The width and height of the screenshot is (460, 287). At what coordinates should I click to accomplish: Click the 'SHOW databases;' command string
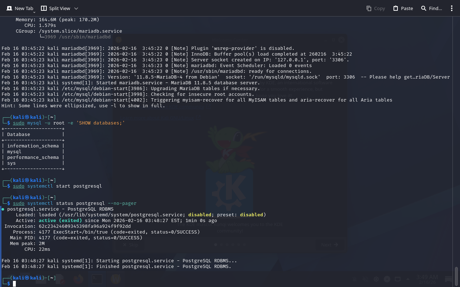click(100, 123)
